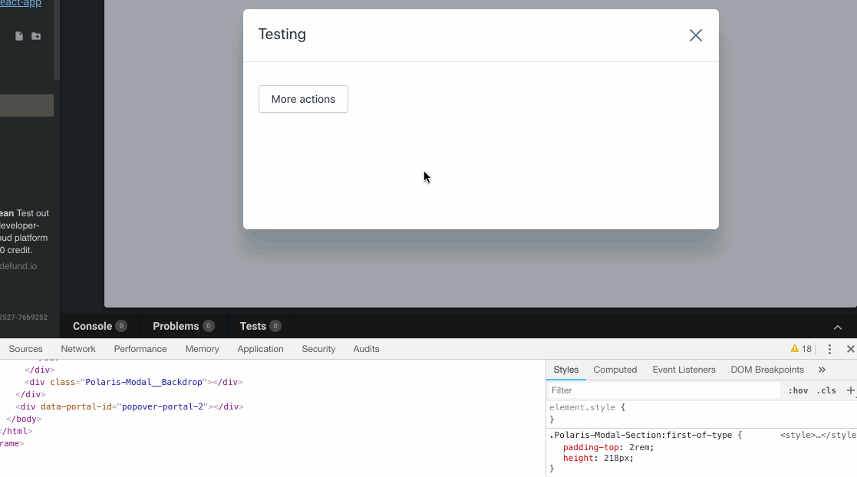Toggle the .cls class editor

[x=827, y=390]
